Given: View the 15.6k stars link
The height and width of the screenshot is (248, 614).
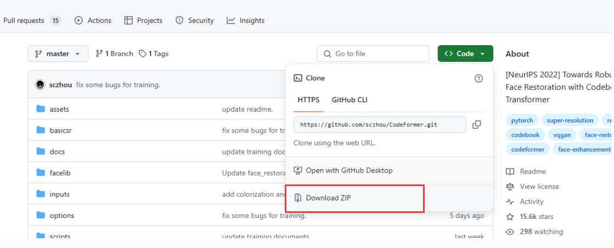Looking at the screenshot, I should (529, 217).
